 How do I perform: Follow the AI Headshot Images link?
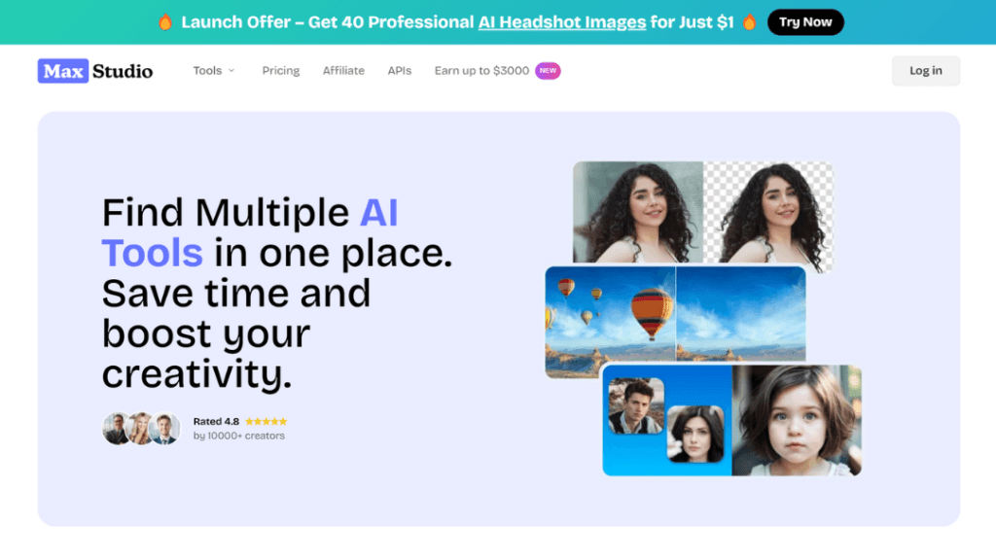tap(562, 22)
